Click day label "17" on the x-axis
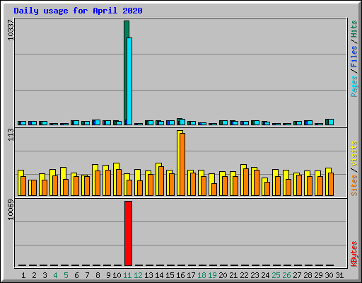The image size is (362, 283). pyautogui.click(x=191, y=275)
